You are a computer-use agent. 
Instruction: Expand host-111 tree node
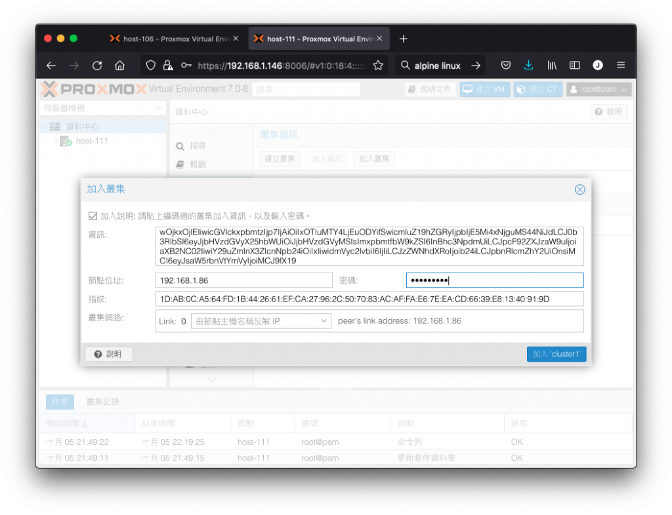pos(55,141)
